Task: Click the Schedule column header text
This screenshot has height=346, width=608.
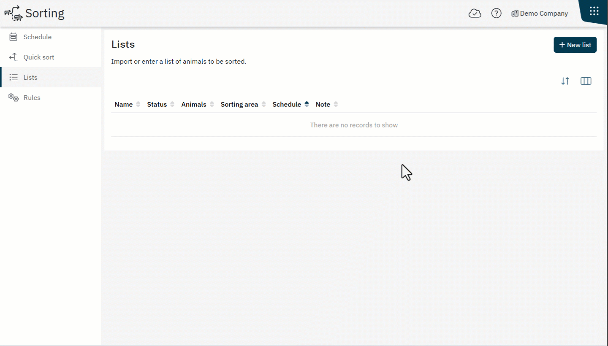Action: point(287,104)
